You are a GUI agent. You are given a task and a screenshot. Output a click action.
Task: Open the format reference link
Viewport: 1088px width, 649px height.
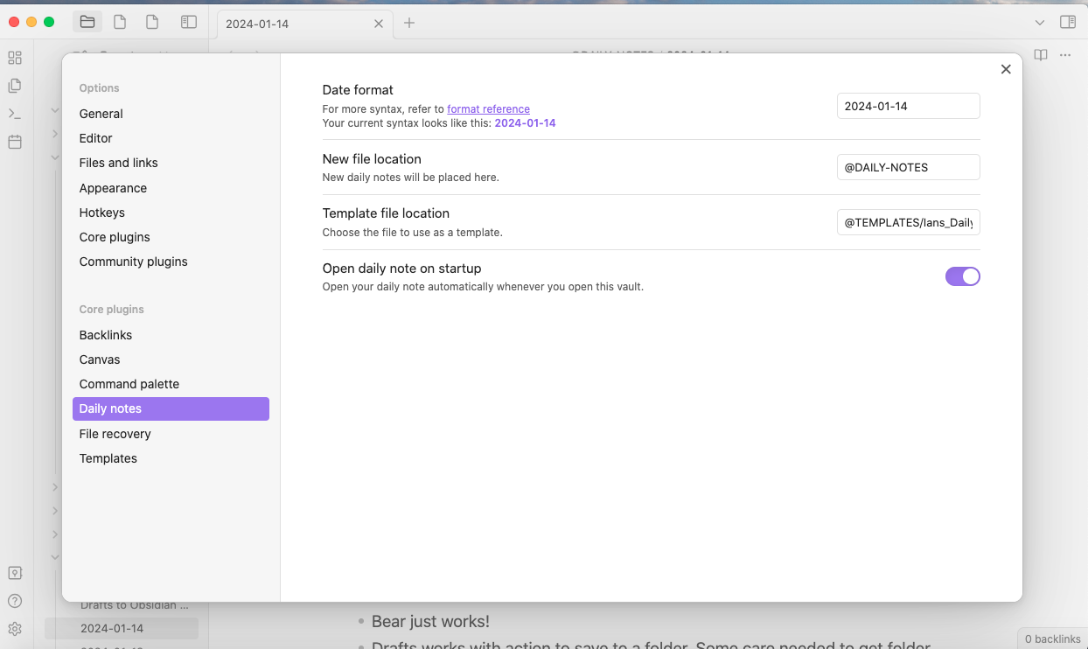488,109
